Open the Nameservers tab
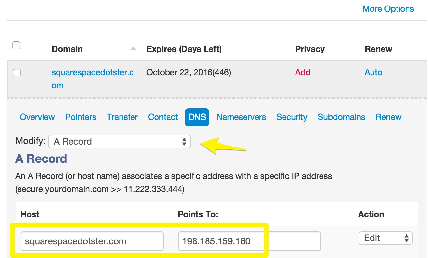Screen dimensions: 428x258 (241, 117)
